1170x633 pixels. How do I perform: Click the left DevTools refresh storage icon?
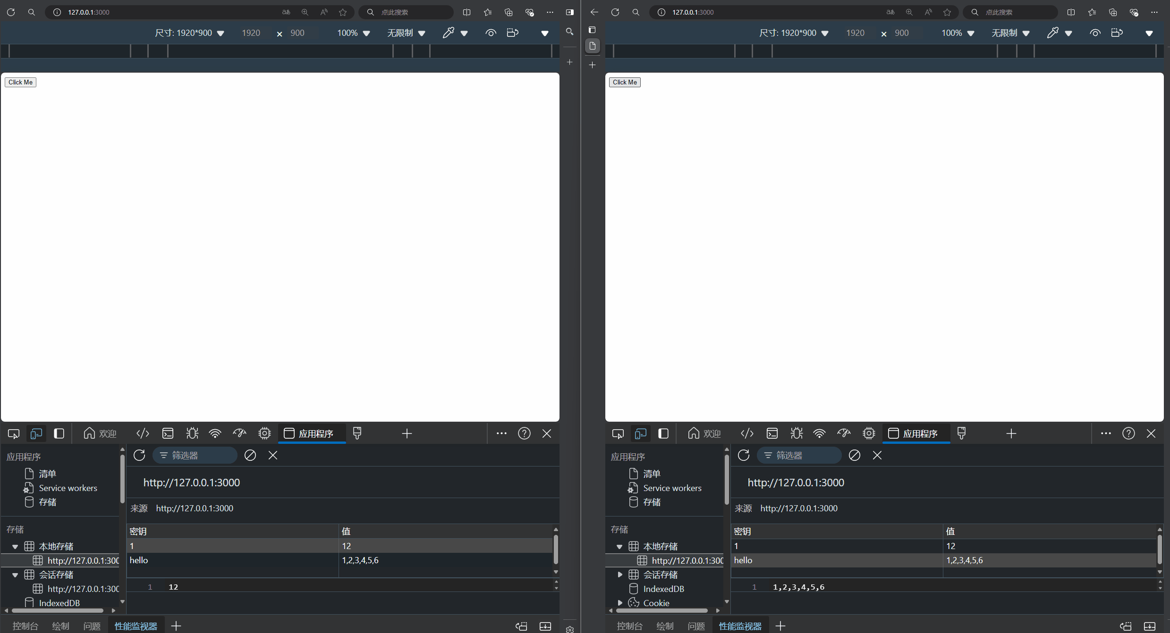tap(139, 455)
